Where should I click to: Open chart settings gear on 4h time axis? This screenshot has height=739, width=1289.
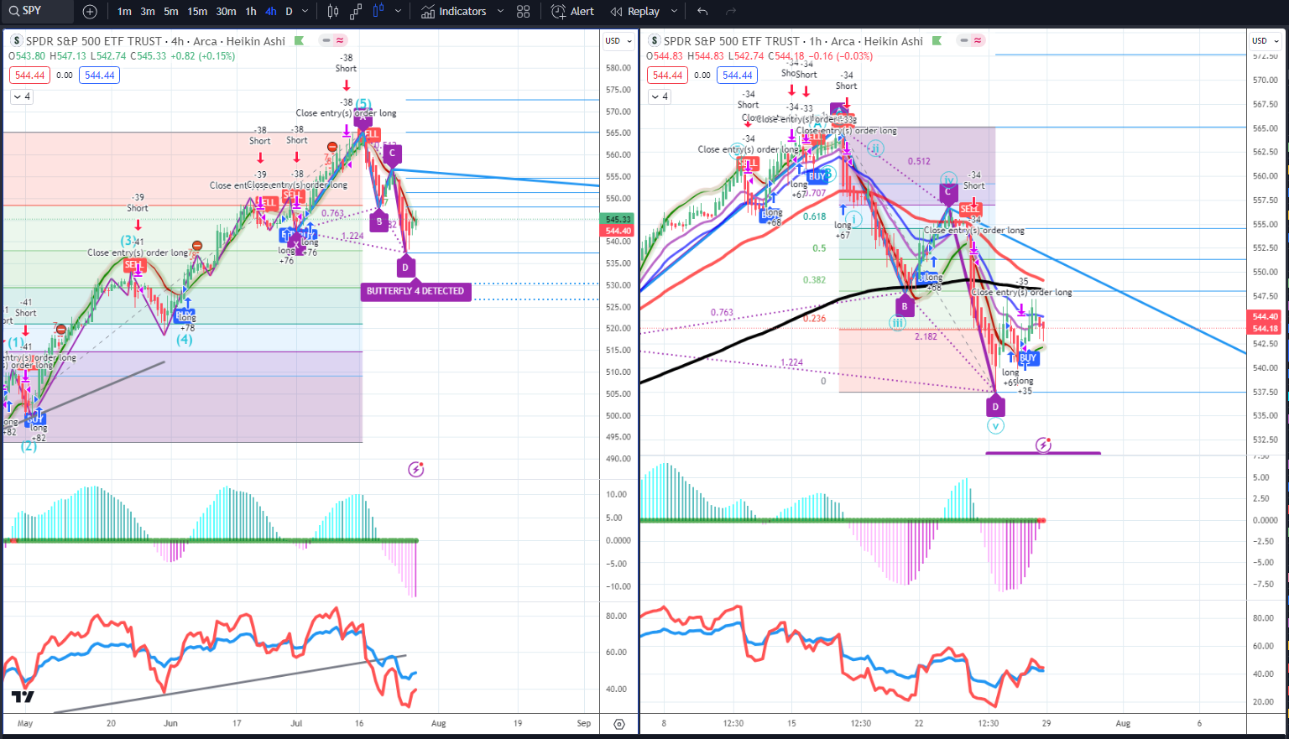click(x=619, y=723)
